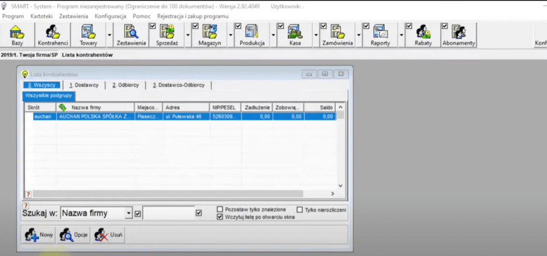This screenshot has width=547, height=256.
Task: Open the Bazy toolbar icon
Action: (17, 35)
